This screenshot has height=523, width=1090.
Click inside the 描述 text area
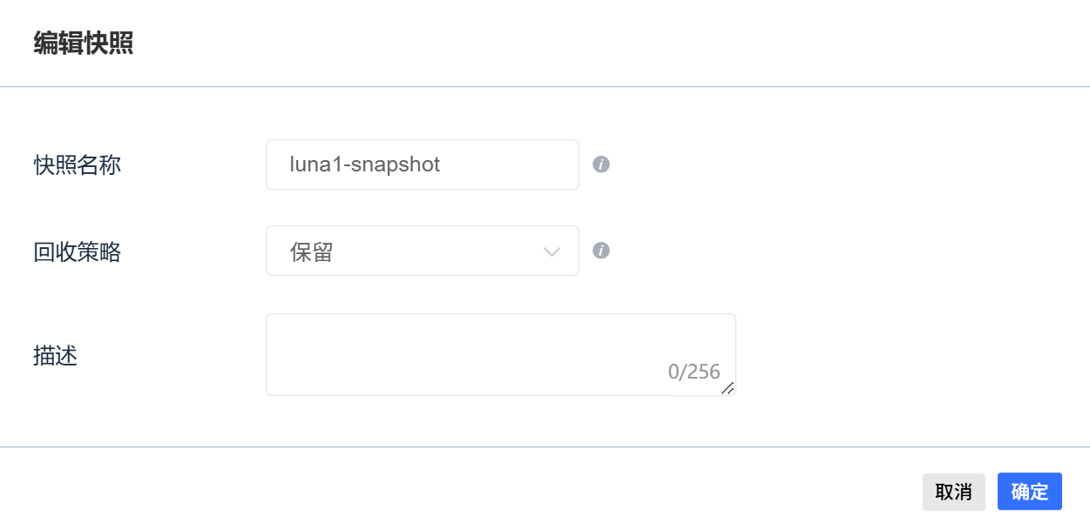pos(501,355)
